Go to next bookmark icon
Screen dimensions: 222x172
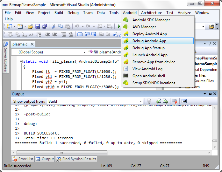click(94, 34)
